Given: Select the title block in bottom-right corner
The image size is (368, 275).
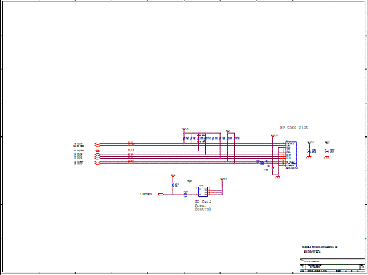Looking at the screenshot, I should pyautogui.click(x=332, y=259).
